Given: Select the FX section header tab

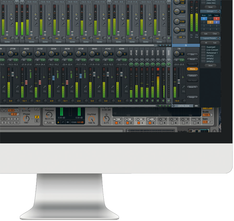Looking at the screenshot, I should coord(186,45).
